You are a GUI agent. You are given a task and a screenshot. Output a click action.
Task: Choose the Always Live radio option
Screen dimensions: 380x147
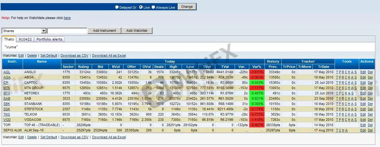coord(153,7)
